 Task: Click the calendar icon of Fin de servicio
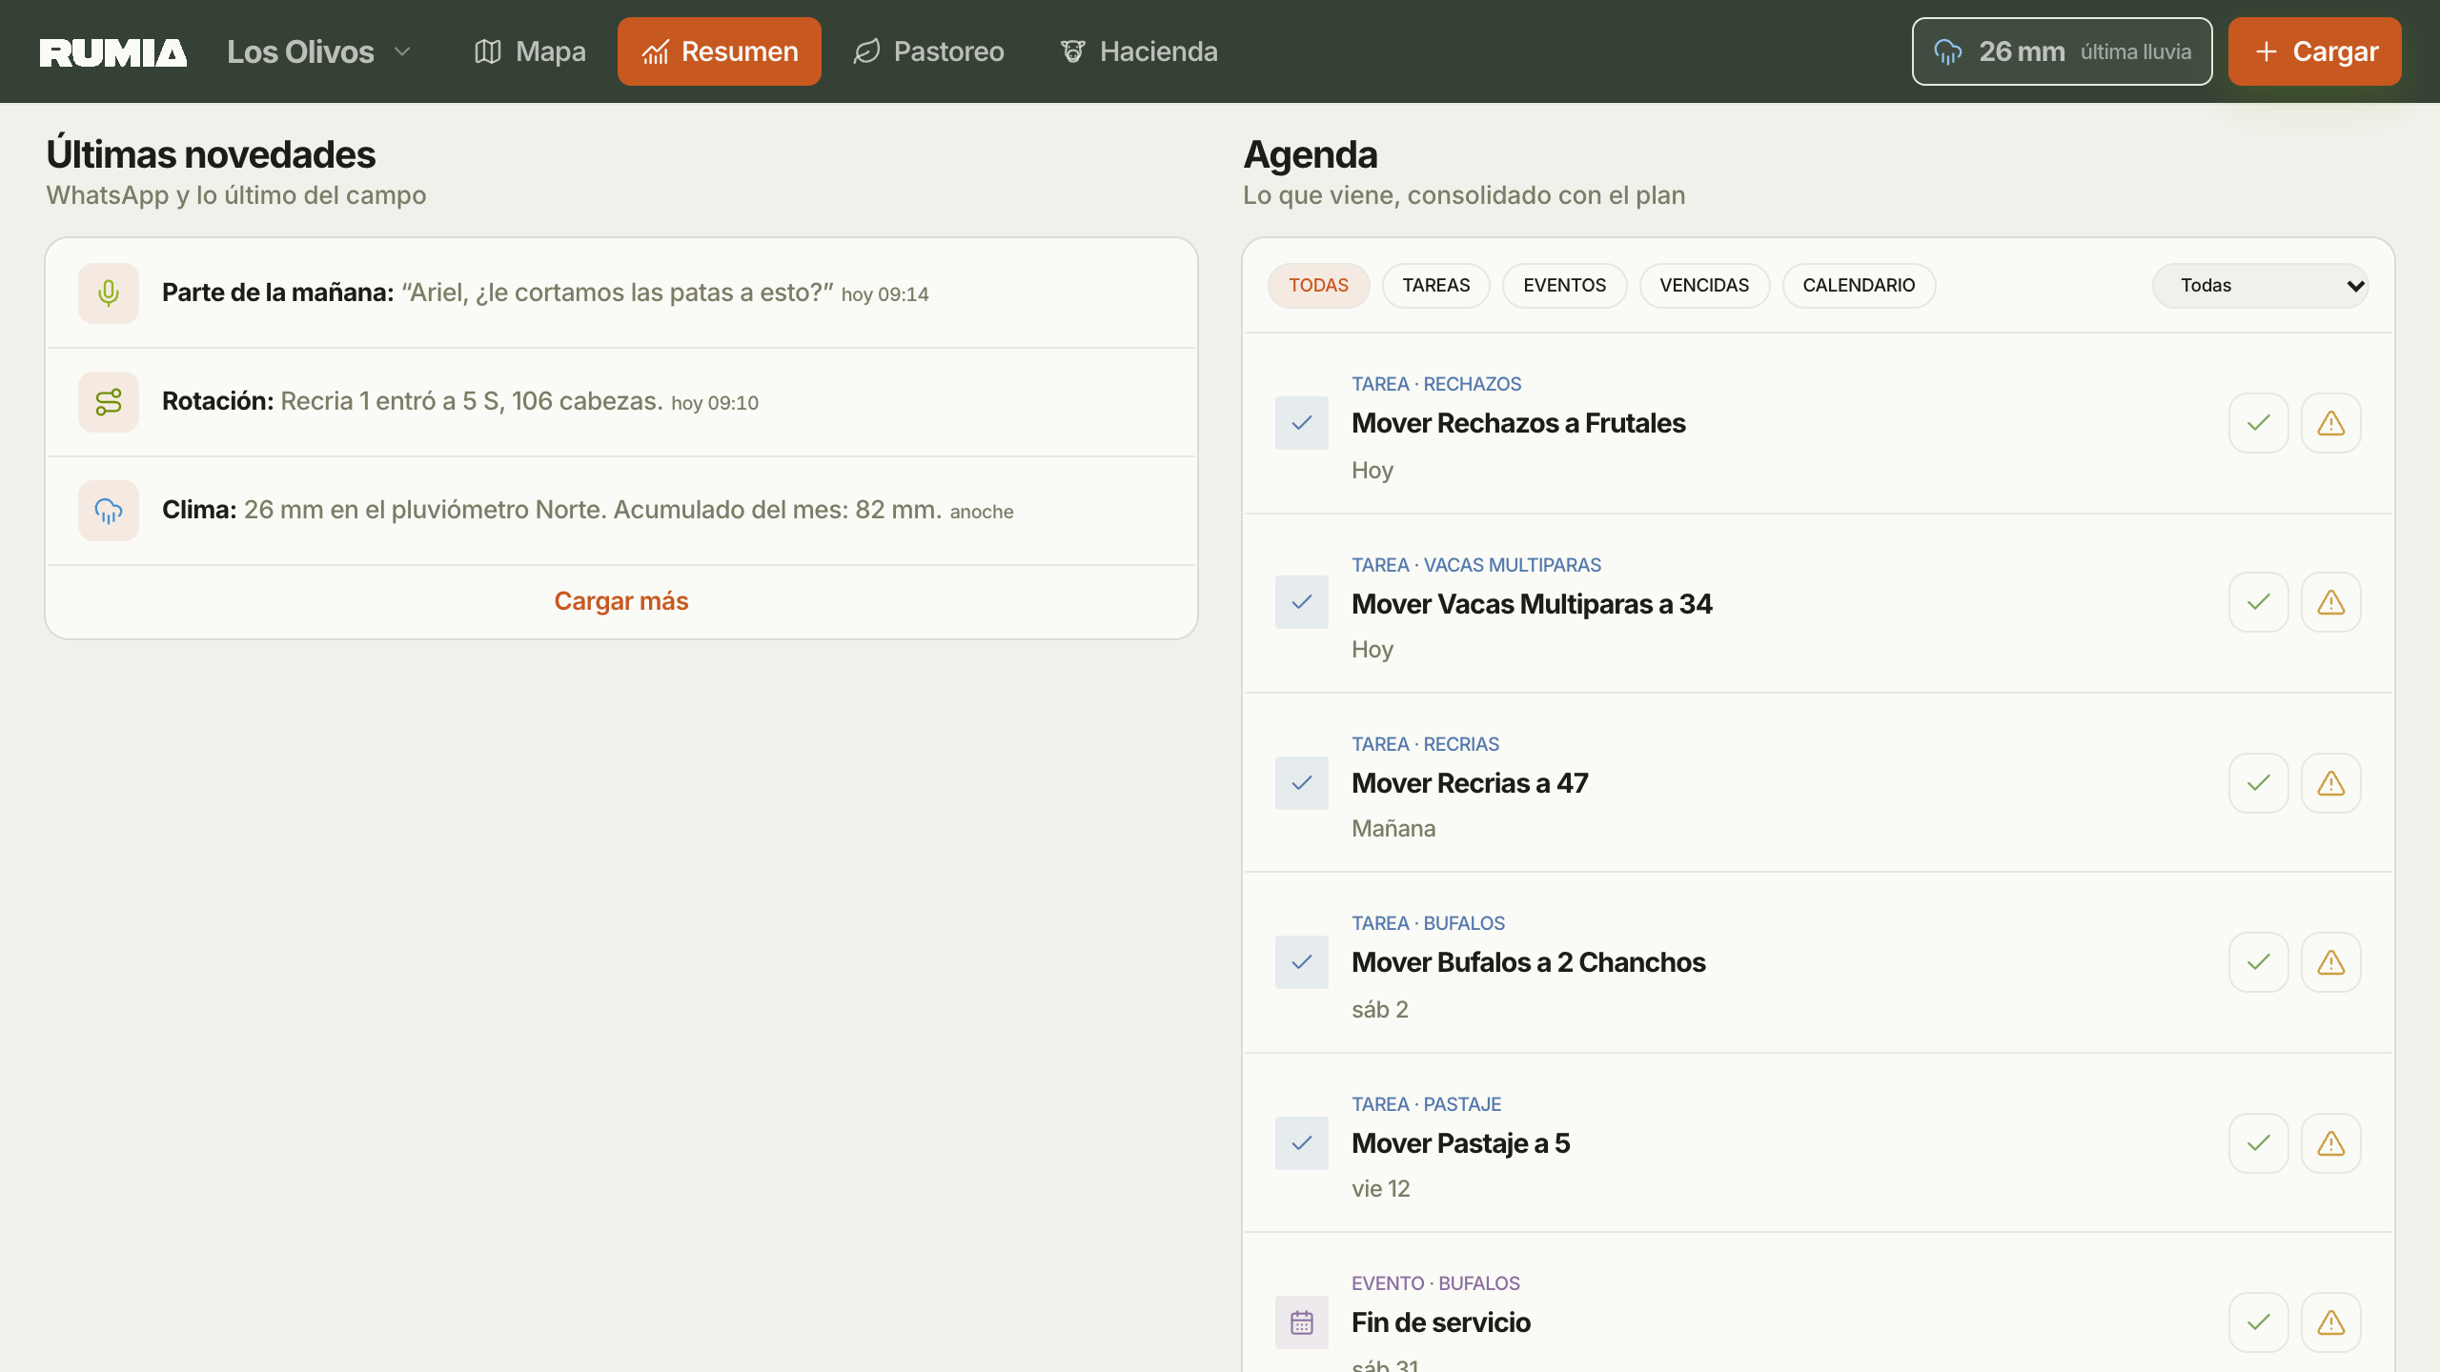pyautogui.click(x=1302, y=1322)
